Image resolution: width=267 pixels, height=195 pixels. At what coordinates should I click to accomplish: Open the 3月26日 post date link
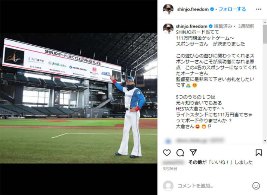pyautogui.click(x=170, y=169)
